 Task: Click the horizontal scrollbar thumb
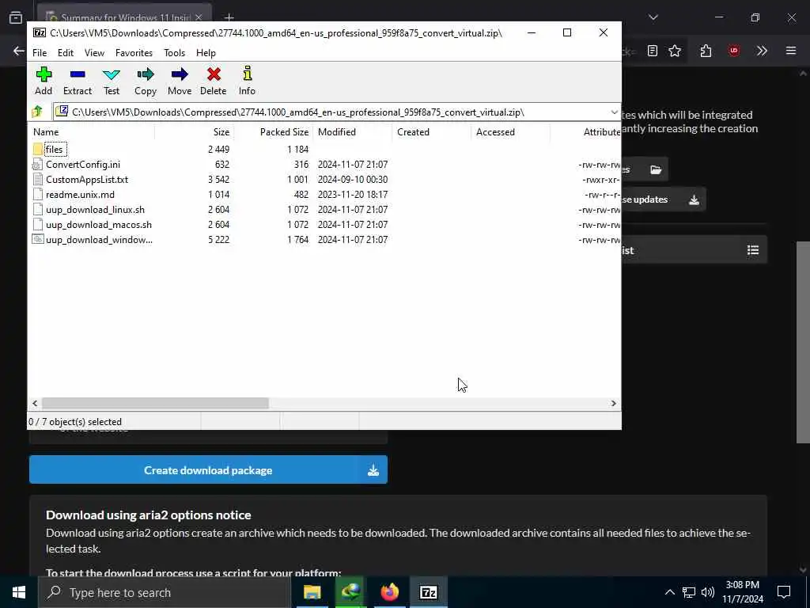pyautogui.click(x=155, y=403)
